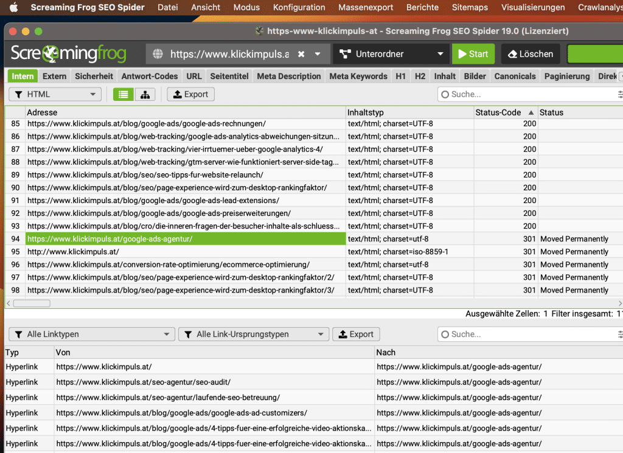
Task: Open the URL history dropdown arrow
Action: 318,54
